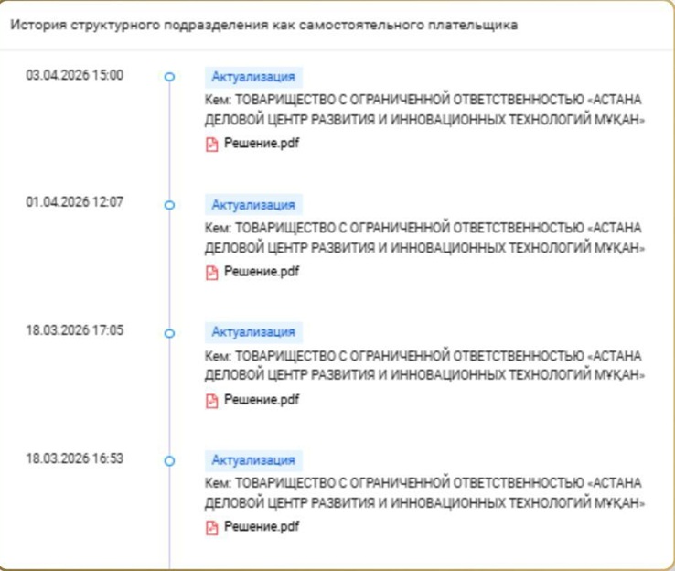The width and height of the screenshot is (675, 571).
Task: Select the timeline marker at 03.04.2026 15:00
Action: point(169,78)
